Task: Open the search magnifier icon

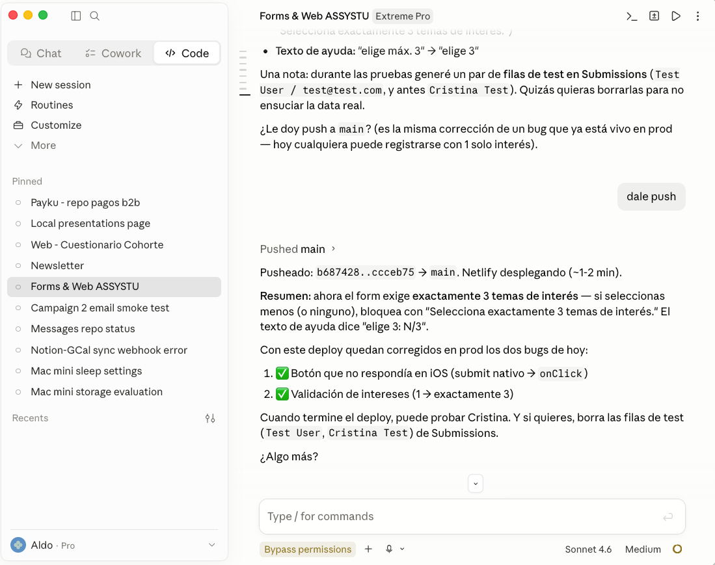Action: click(x=94, y=16)
